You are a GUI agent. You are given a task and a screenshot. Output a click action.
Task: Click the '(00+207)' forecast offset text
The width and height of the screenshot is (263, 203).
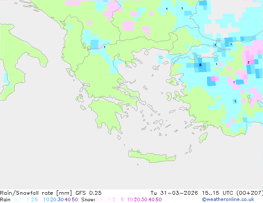(x=250, y=193)
